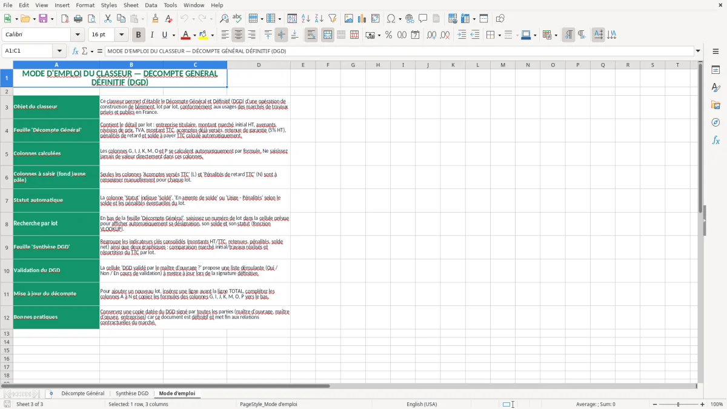Screen dimensions: 727x409
Task: Click the zoom slider in status bar
Action: coord(677,404)
